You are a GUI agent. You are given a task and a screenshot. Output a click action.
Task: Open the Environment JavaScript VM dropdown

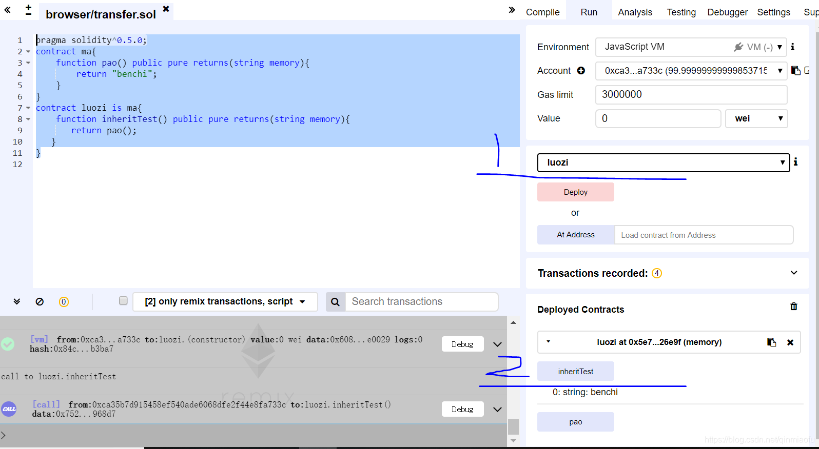point(691,47)
